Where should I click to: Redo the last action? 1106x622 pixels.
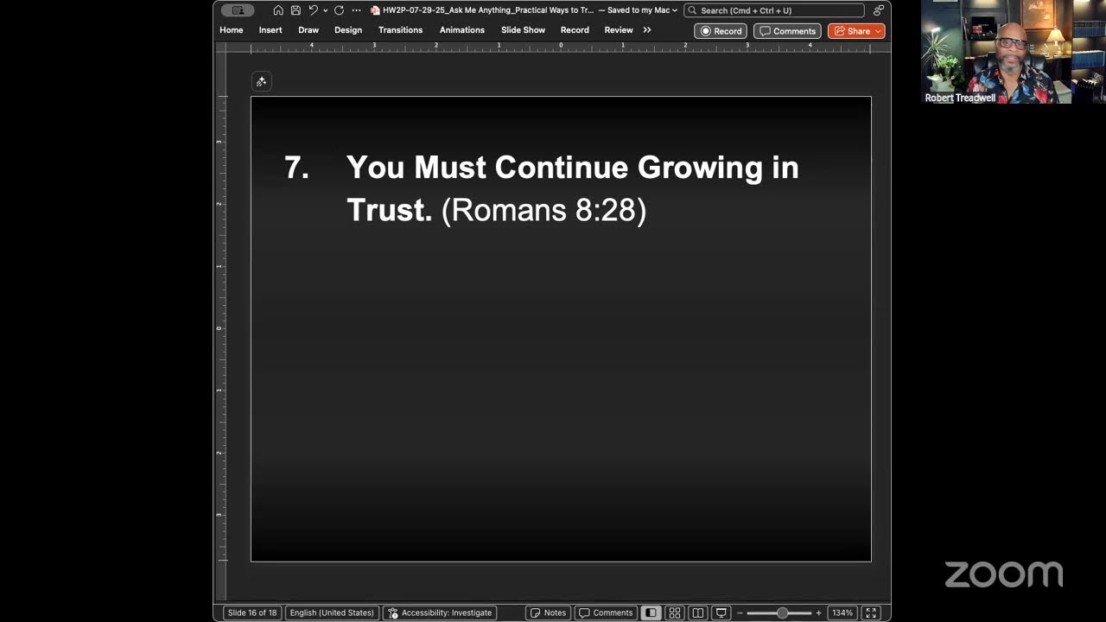339,10
